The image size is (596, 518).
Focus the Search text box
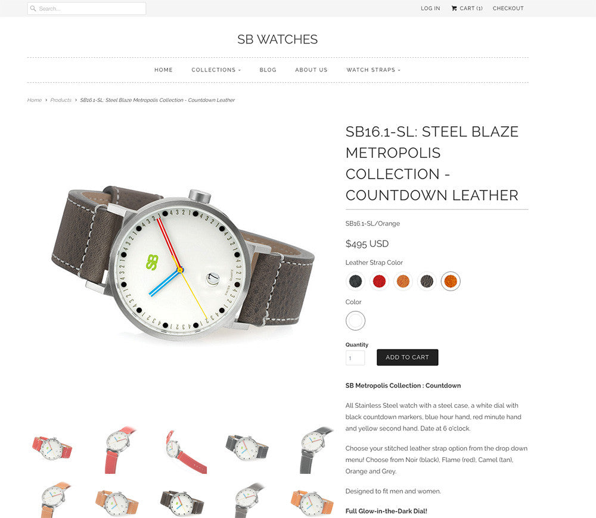86,8
